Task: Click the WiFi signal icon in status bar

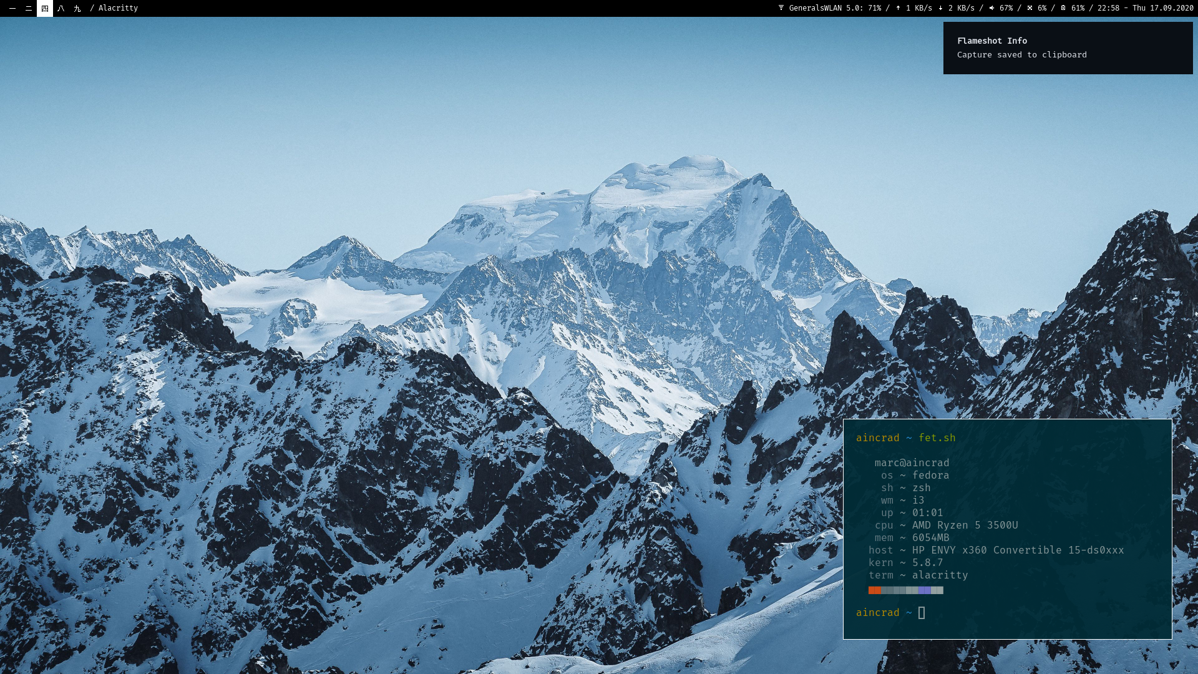Action: pyautogui.click(x=781, y=8)
